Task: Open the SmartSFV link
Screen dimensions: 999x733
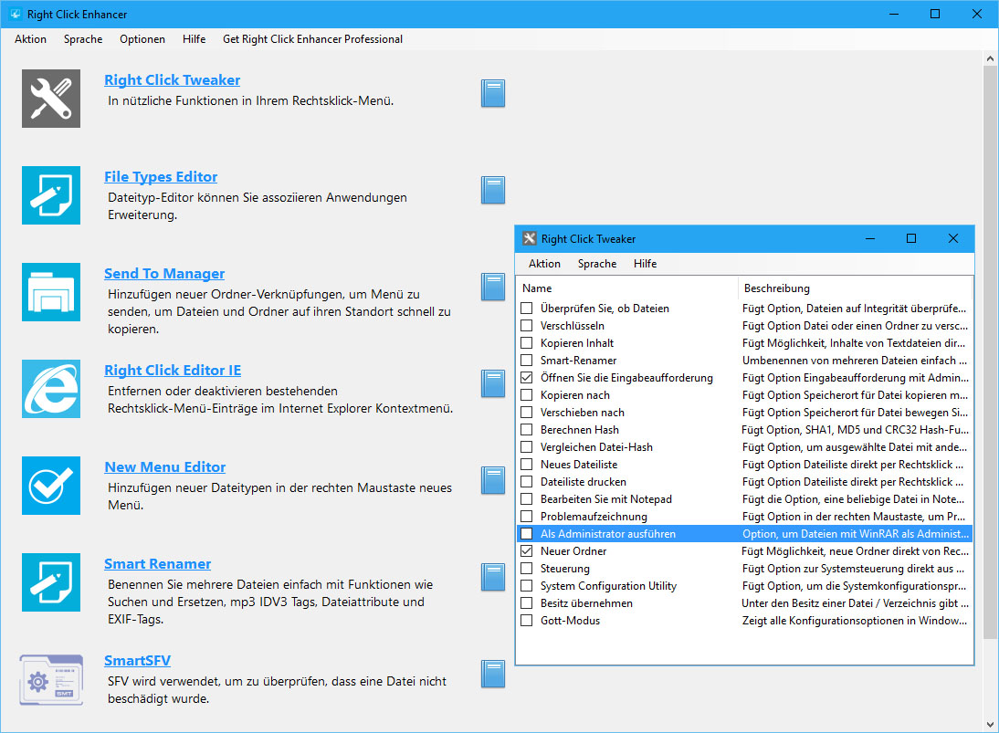Action: [138, 661]
